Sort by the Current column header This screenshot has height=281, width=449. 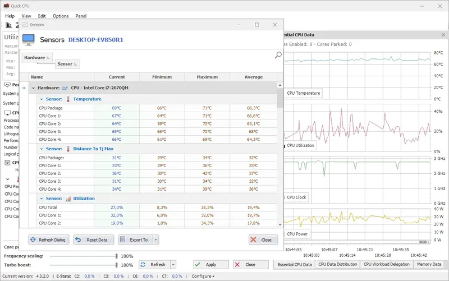pyautogui.click(x=117, y=77)
